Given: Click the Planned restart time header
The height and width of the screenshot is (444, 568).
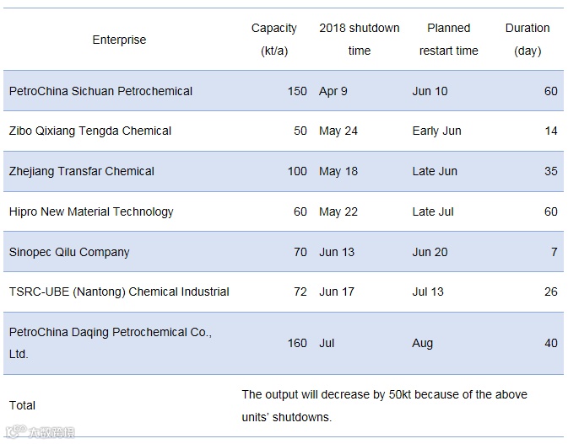Looking at the screenshot, I should 449,40.
